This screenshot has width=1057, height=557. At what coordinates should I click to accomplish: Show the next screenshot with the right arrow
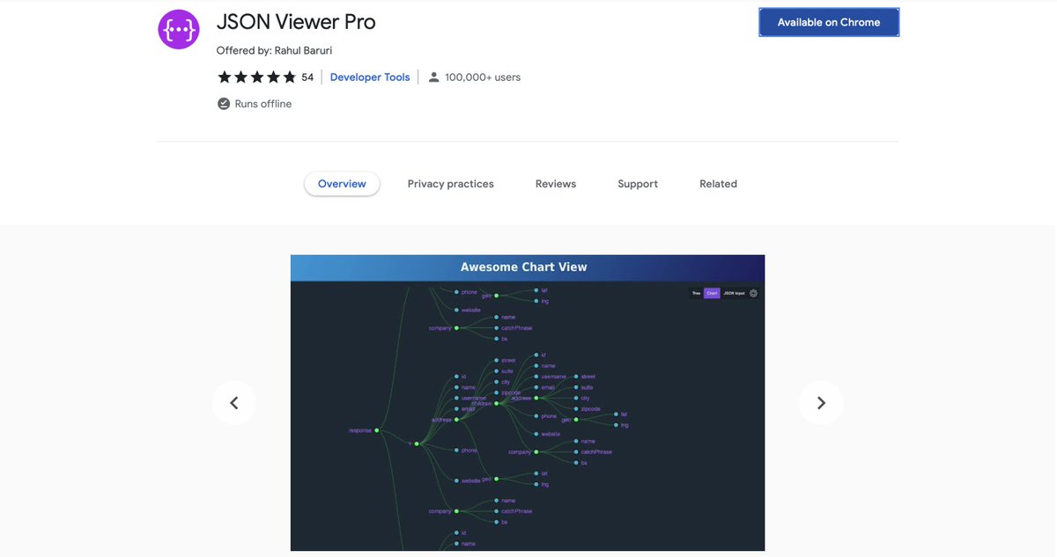pyautogui.click(x=821, y=402)
